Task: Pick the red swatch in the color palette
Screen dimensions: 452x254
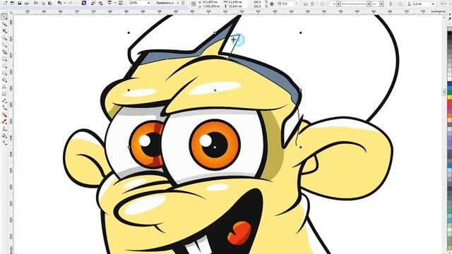Action: (449, 102)
